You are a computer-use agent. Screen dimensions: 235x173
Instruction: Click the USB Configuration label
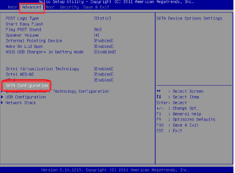pos(26,97)
